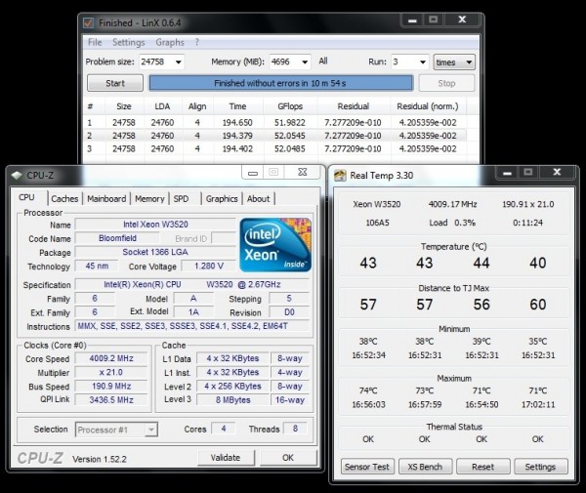Click the OK button in CPU-Z
The height and width of the screenshot is (493, 586).
[288, 458]
